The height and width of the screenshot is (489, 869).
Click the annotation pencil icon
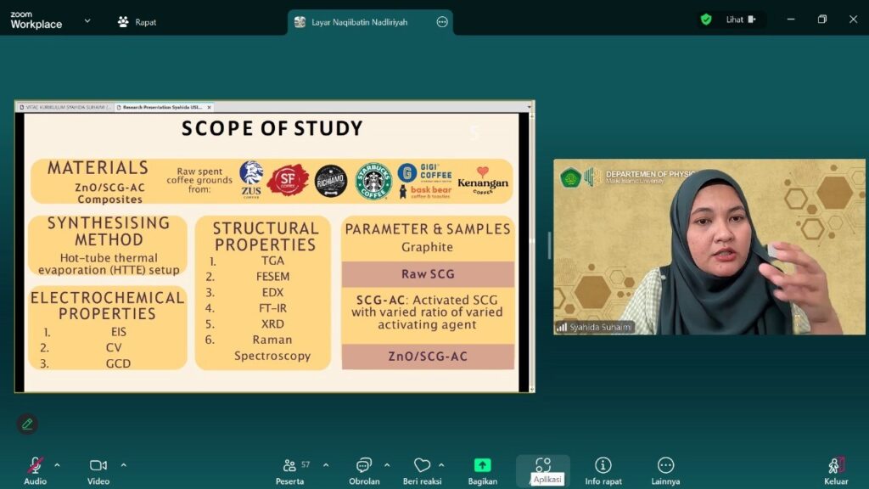pos(27,424)
